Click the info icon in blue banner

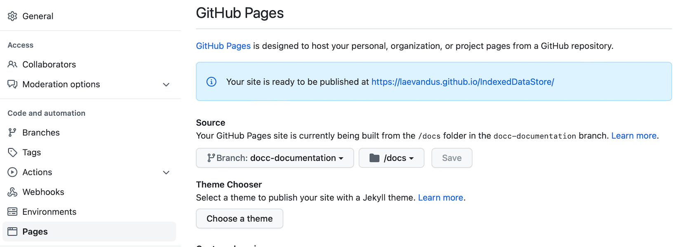click(211, 82)
